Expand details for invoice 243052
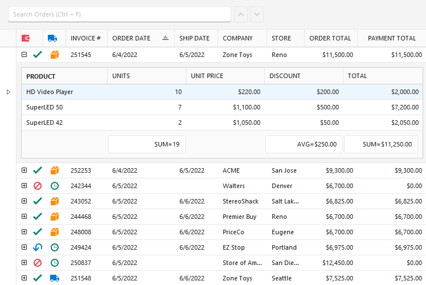The image size is (426, 285). pos(24,201)
